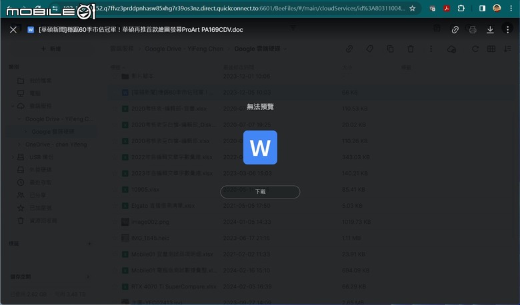Open the Adobe Acrobat browser extension
Screen dimensions: 520x305
(x=447, y=8)
